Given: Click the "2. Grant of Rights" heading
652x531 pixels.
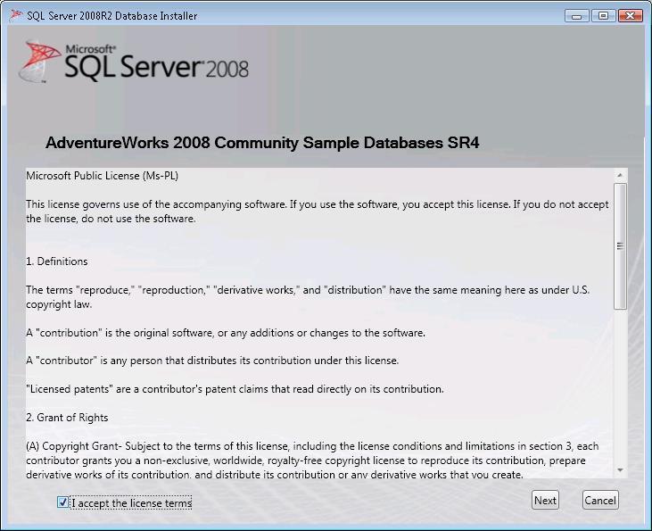Looking at the screenshot, I should [x=67, y=418].
